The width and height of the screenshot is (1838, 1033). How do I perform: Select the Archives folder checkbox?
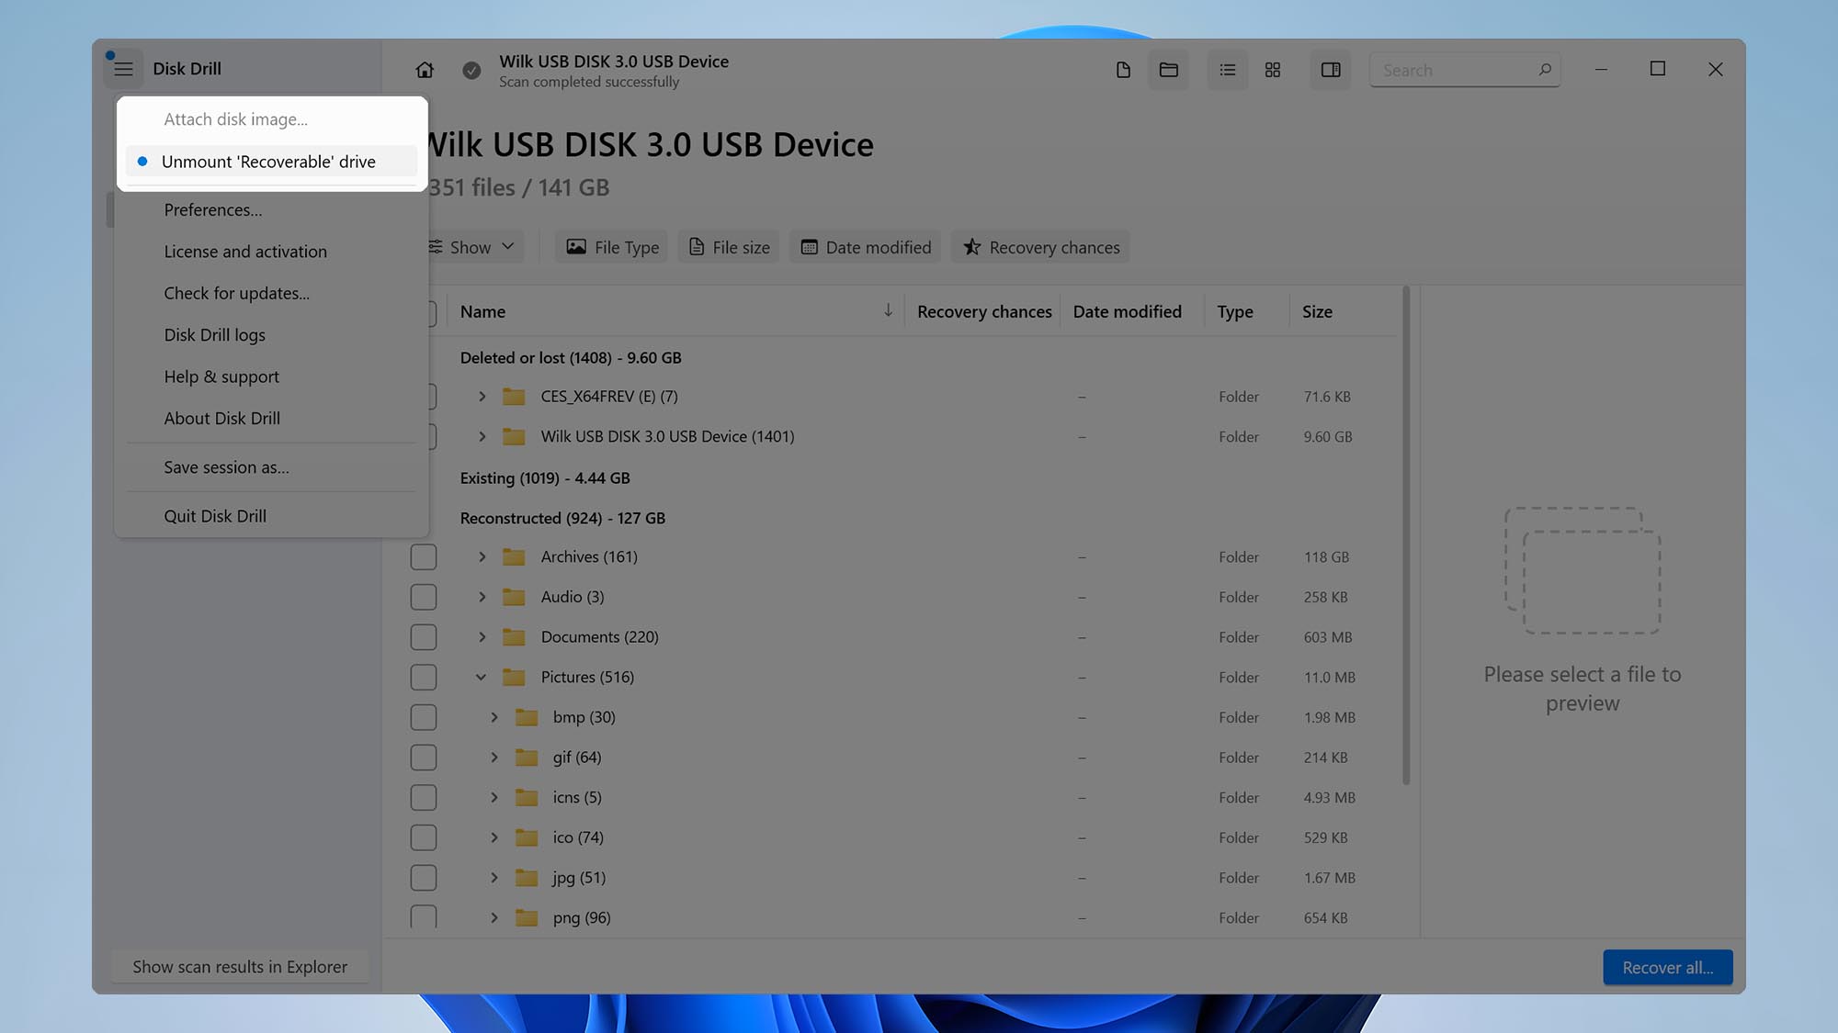tap(424, 556)
